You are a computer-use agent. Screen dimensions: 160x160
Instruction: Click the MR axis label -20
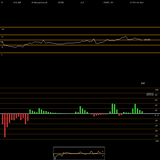156,121
